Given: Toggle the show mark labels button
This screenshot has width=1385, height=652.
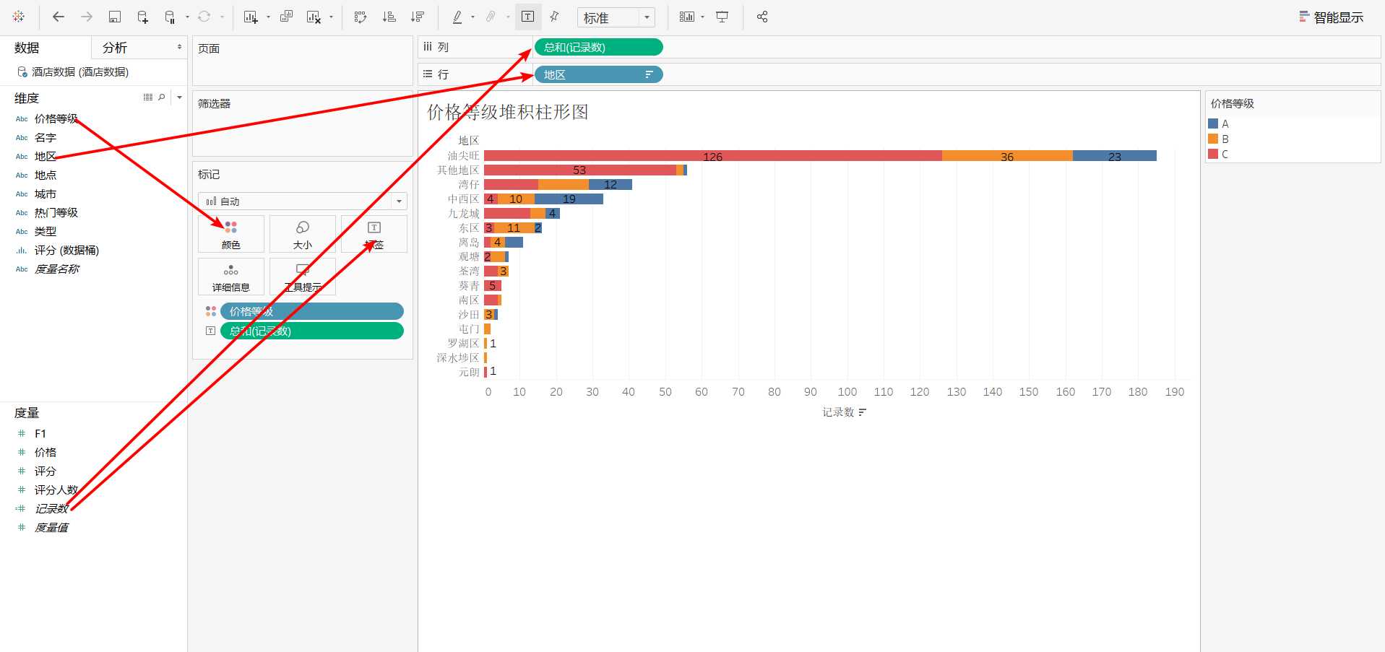Looking at the screenshot, I should point(528,17).
